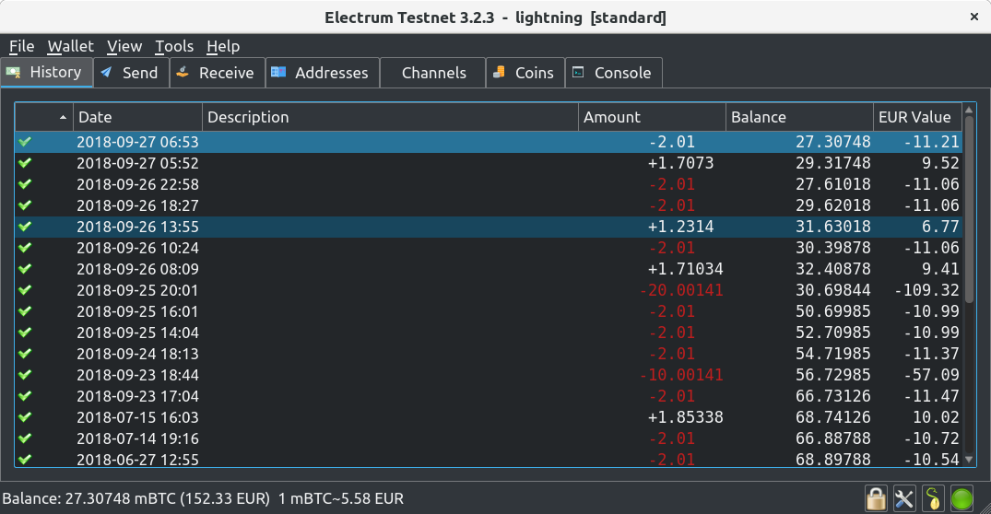This screenshot has height=514, width=991.
Task: Click the confirmed checkmark for 2018-09-25 20:01
Action: (25, 290)
